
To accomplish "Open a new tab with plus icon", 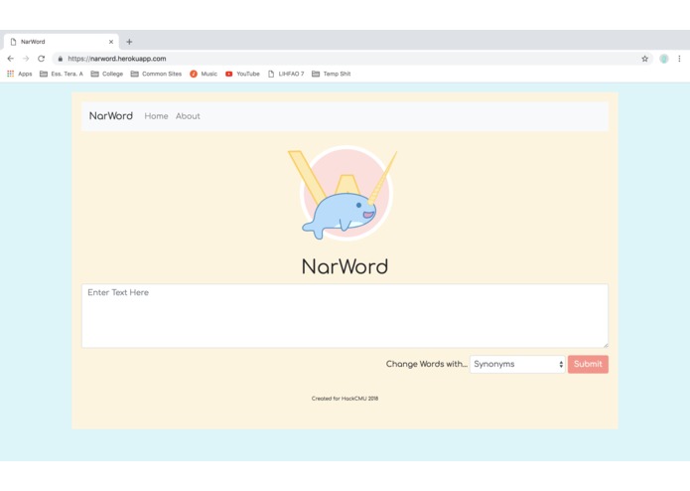I will pyautogui.click(x=129, y=42).
